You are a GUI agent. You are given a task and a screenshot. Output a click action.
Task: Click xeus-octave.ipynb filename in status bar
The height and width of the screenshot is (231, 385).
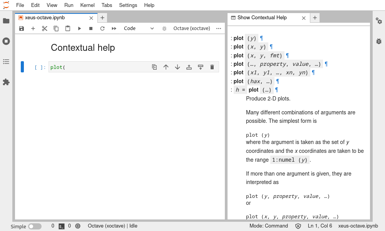point(358,226)
